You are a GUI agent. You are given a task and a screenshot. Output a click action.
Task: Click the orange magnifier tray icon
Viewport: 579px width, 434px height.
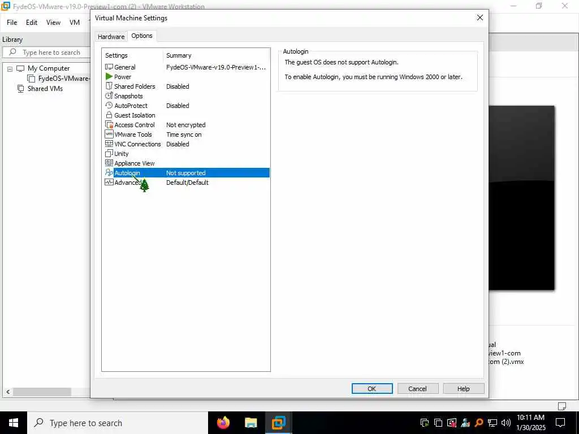pyautogui.click(x=479, y=423)
